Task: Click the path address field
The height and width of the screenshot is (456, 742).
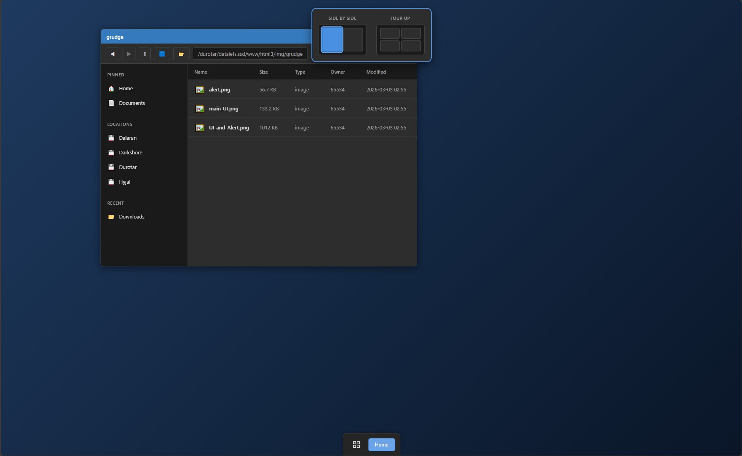Action: pos(250,54)
